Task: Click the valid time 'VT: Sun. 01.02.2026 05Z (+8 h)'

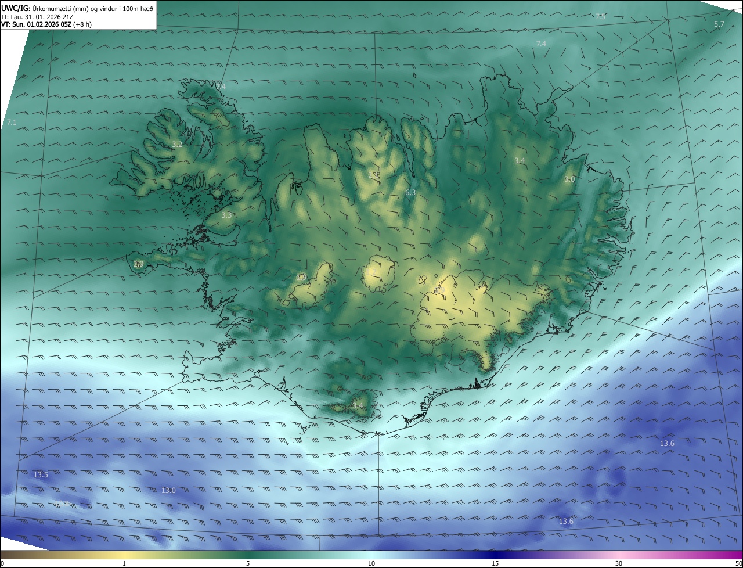Action: [x=46, y=24]
